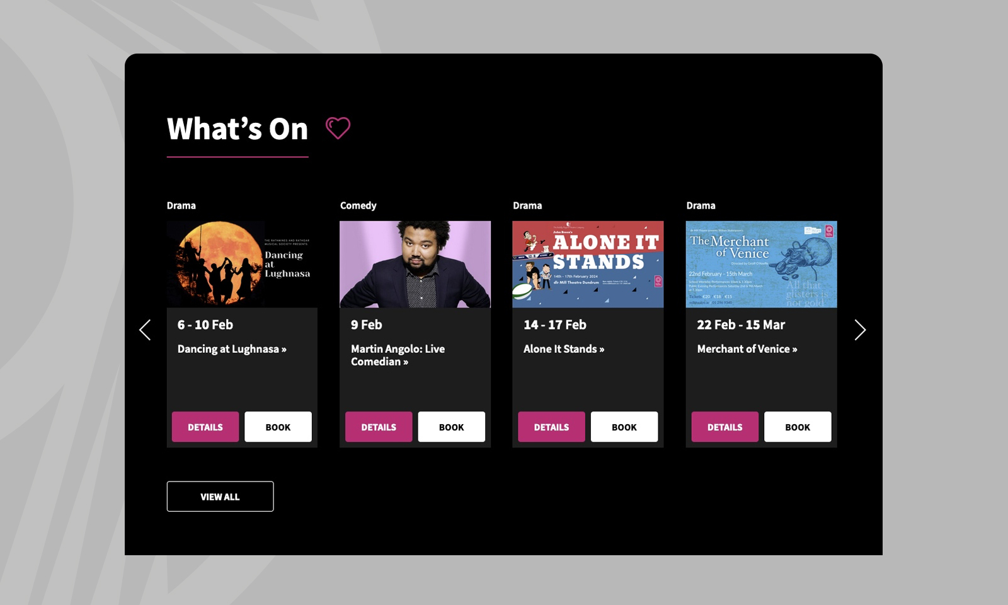1008x605 pixels.
Task: Open Martin Angolo: Live Comedian link
Action: [398, 355]
